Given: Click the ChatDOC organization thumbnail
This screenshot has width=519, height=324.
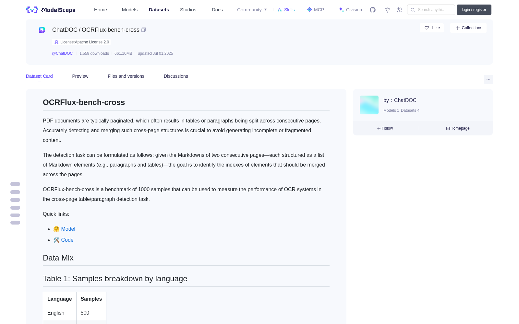Looking at the screenshot, I should (369, 105).
